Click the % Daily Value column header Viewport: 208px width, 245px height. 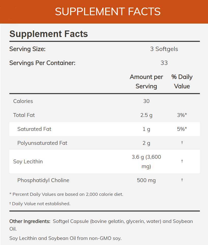tap(182, 81)
